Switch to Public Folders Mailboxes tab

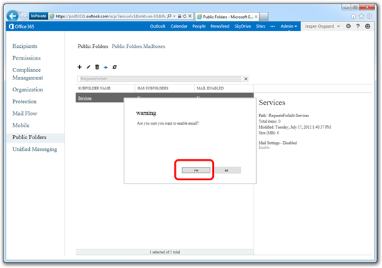click(138, 46)
